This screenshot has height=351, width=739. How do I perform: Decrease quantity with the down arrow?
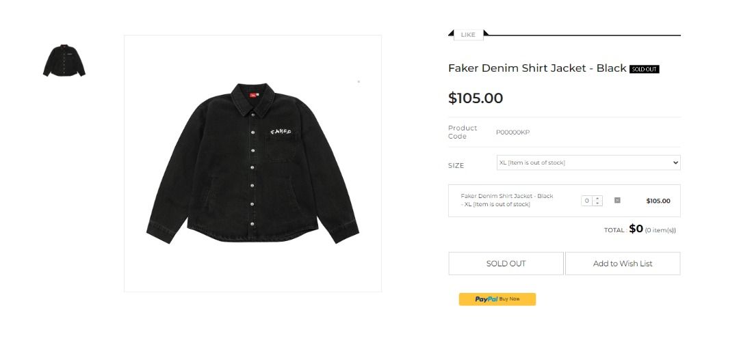[x=598, y=203]
